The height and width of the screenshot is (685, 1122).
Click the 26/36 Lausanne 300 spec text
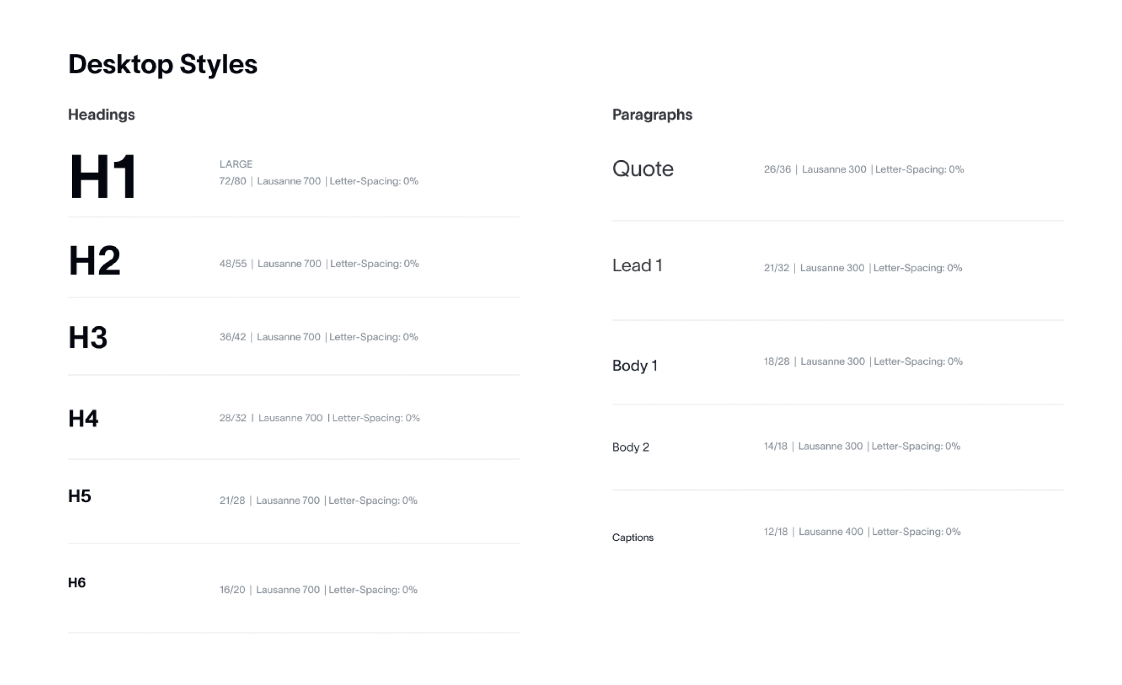[x=864, y=169]
